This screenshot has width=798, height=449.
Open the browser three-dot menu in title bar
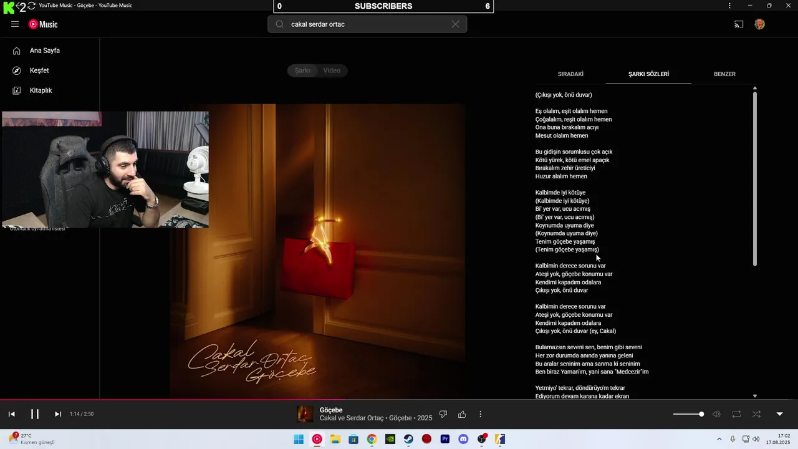pos(729,6)
